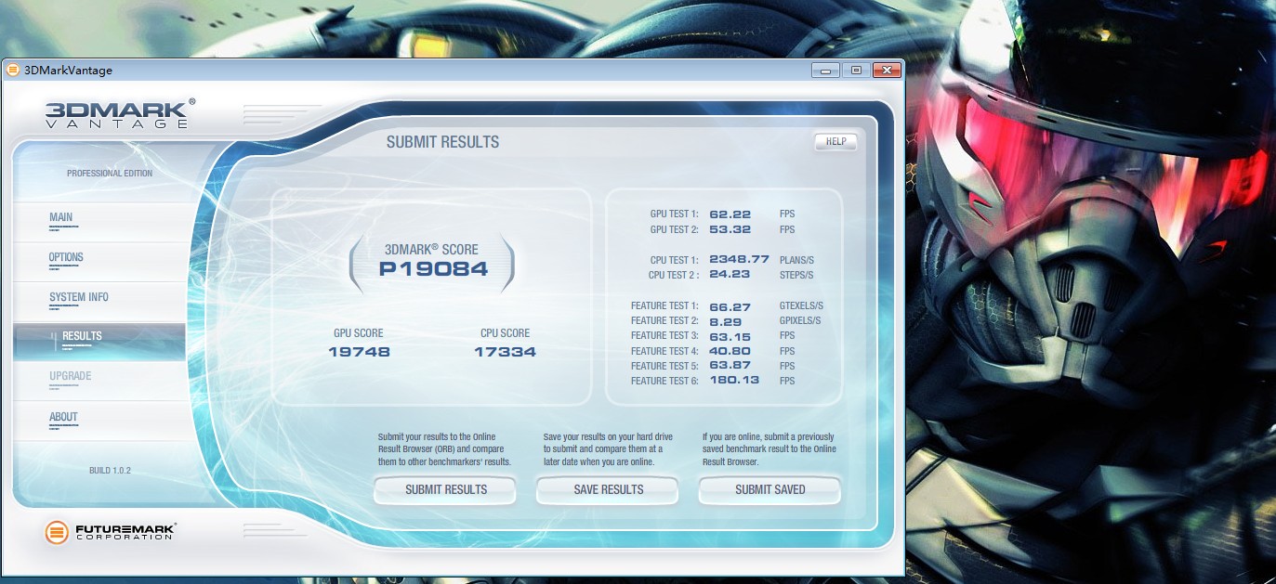Click the SUBMIT SAVED button
Screen dimensions: 1276x584
(770, 490)
